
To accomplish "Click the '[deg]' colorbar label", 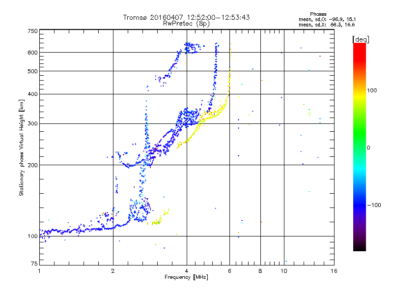I will point(361,39).
